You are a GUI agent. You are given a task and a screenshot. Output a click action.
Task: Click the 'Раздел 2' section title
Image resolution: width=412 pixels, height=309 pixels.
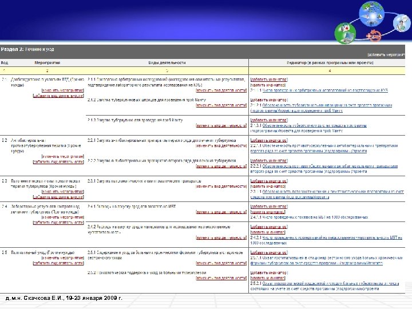coord(27,49)
